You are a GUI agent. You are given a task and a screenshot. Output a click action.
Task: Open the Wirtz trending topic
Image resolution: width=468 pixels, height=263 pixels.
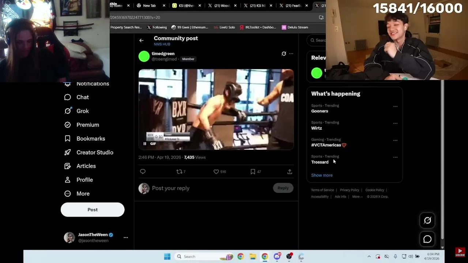pyautogui.click(x=317, y=128)
